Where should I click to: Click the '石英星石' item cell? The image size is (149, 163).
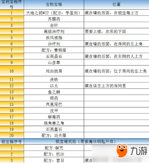click(x=54, y=129)
